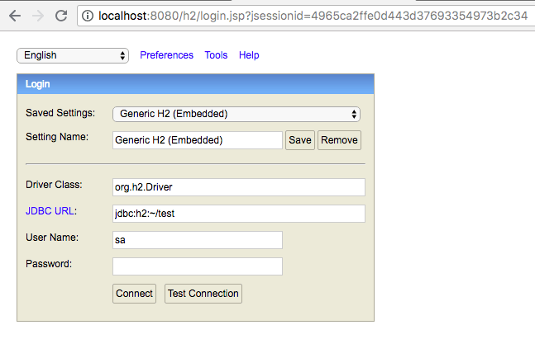Open the Help link
535x339 pixels.
(249, 55)
